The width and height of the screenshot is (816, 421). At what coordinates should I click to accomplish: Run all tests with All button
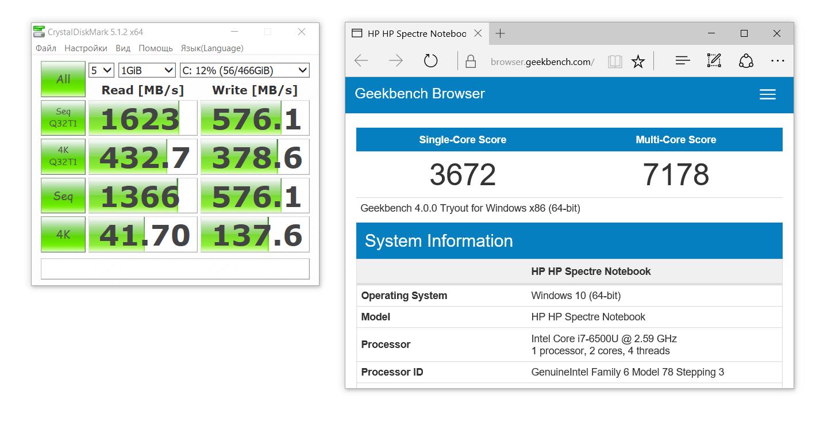[x=63, y=79]
